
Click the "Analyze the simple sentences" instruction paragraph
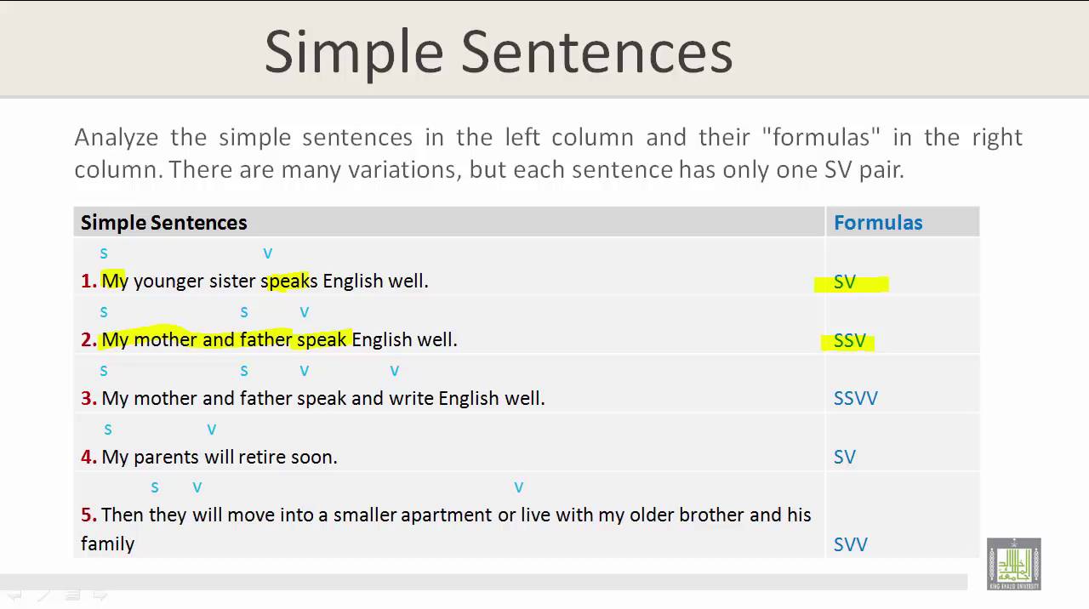pyautogui.click(x=548, y=153)
